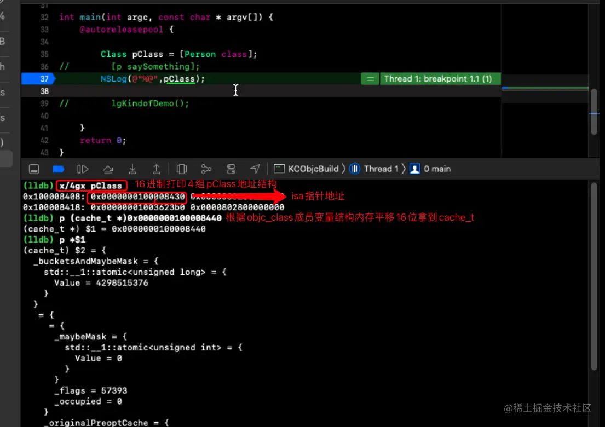Image resolution: width=605 pixels, height=427 pixels.
Task: Deactivate breakpoints with the blue breakpoint icon
Action: 58,169
